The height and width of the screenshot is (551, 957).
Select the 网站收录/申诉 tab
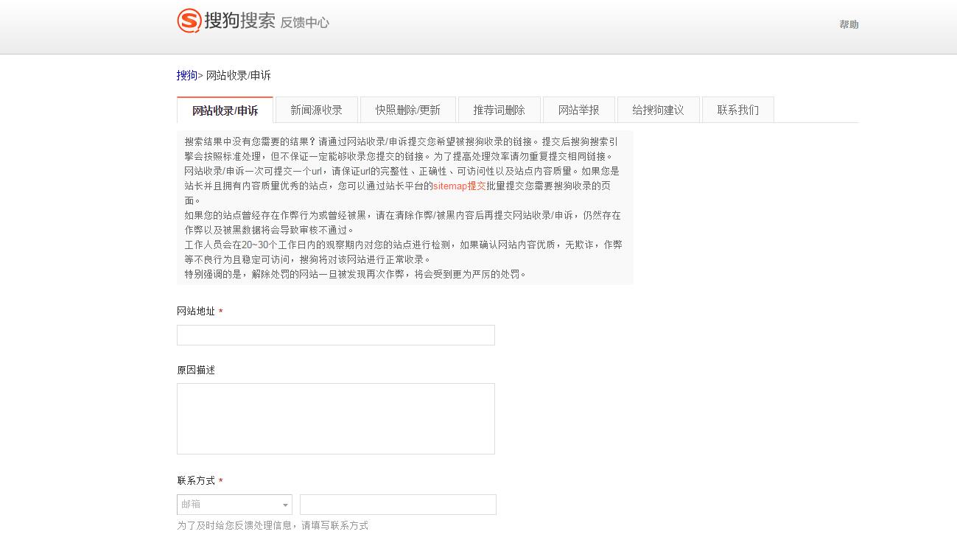[224, 108]
